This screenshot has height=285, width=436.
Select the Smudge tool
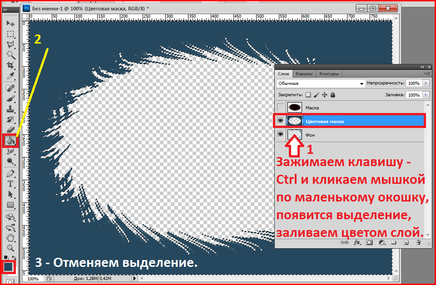pos(10,151)
